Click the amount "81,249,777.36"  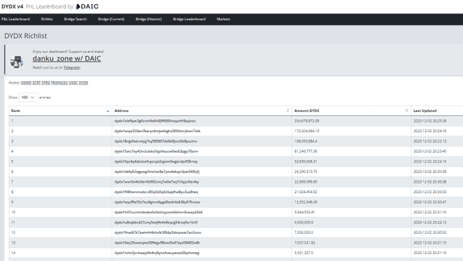click(306, 151)
